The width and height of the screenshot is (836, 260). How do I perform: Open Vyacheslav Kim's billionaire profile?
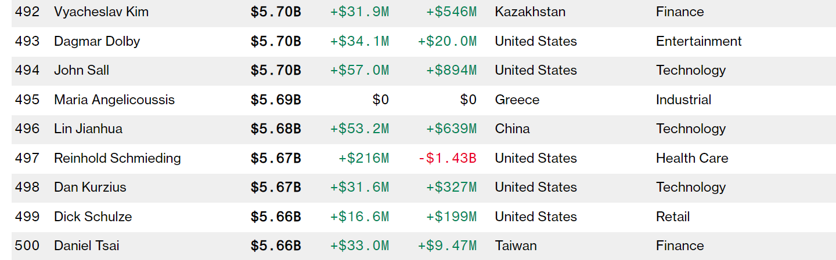tap(101, 12)
